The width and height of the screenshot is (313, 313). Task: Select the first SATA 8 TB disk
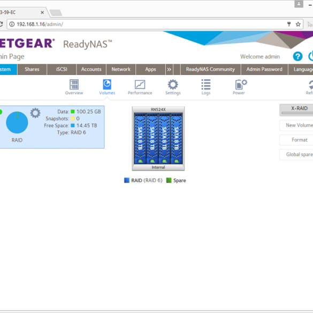pyautogui.click(x=140, y=139)
